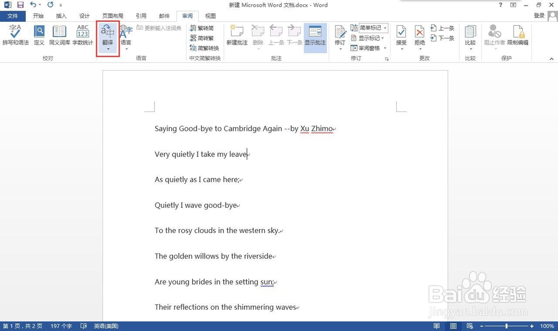Convert Simplified to Traditional (简转繁)
The height and width of the screenshot is (331, 558).
(202, 38)
